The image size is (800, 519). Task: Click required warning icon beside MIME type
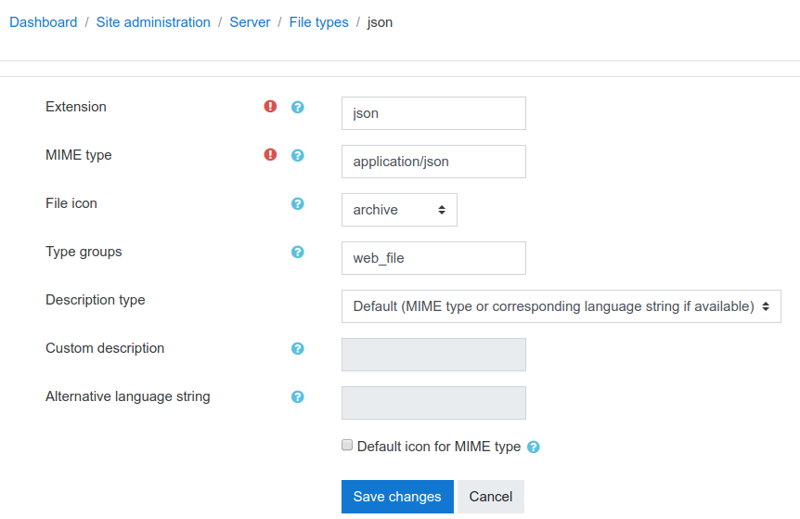(270, 155)
